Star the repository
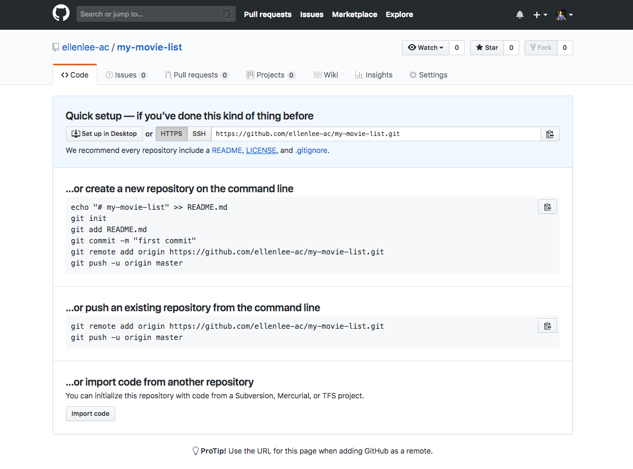This screenshot has width=633, height=469. 487,48
